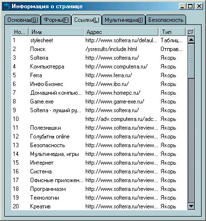Select the Softerra - лучший ру... row

pos(99,110)
